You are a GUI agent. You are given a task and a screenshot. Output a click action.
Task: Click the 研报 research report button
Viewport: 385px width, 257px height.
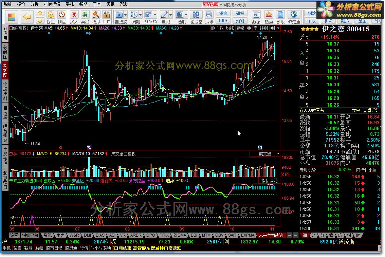coord(240,13)
